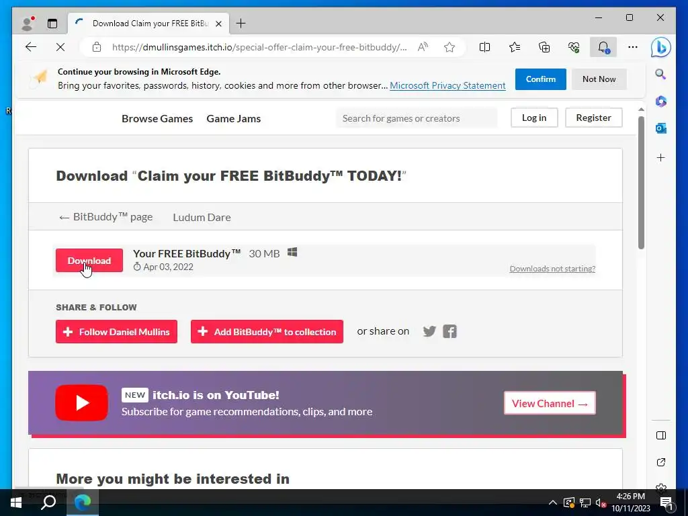
Task: Click the Edge taskbar icon
Action: click(x=83, y=503)
